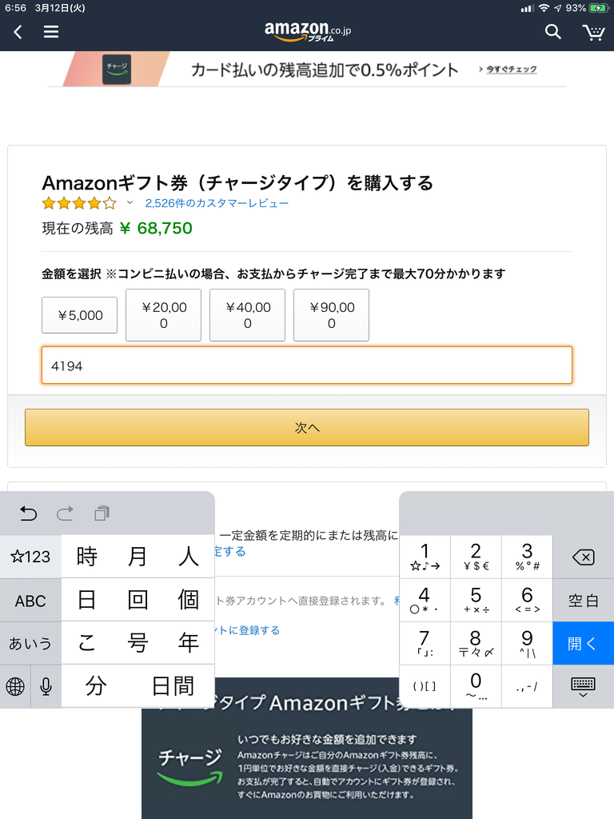Tap the redo arrow on keyboard

pyautogui.click(x=65, y=513)
